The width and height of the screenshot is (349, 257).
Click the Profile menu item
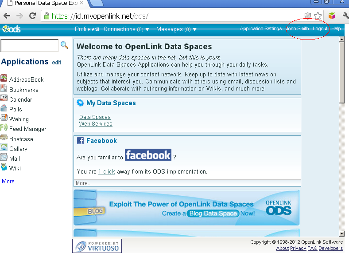[x=83, y=29]
